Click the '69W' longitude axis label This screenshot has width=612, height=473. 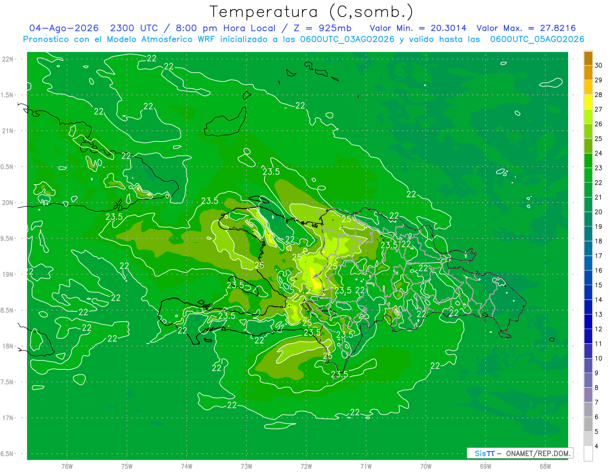tap(486, 466)
